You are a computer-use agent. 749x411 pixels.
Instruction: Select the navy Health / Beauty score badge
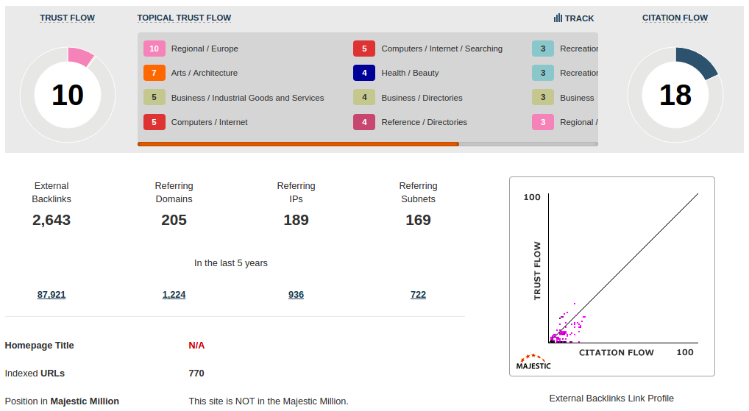[364, 73]
